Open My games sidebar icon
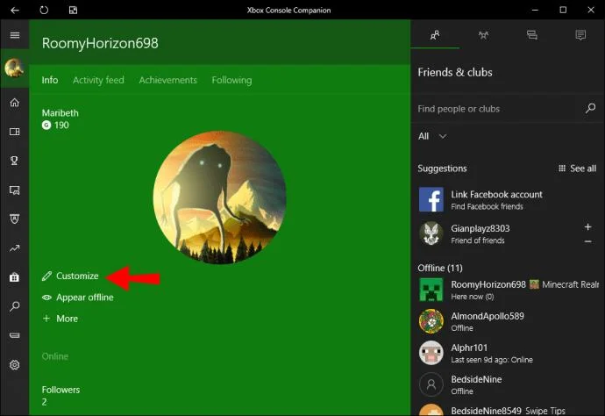 pyautogui.click(x=15, y=132)
